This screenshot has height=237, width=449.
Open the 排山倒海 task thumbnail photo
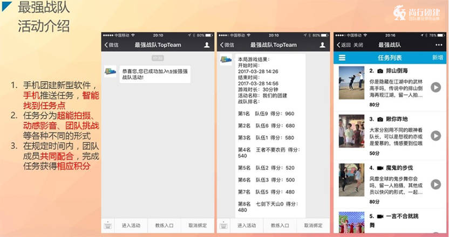click(351, 81)
